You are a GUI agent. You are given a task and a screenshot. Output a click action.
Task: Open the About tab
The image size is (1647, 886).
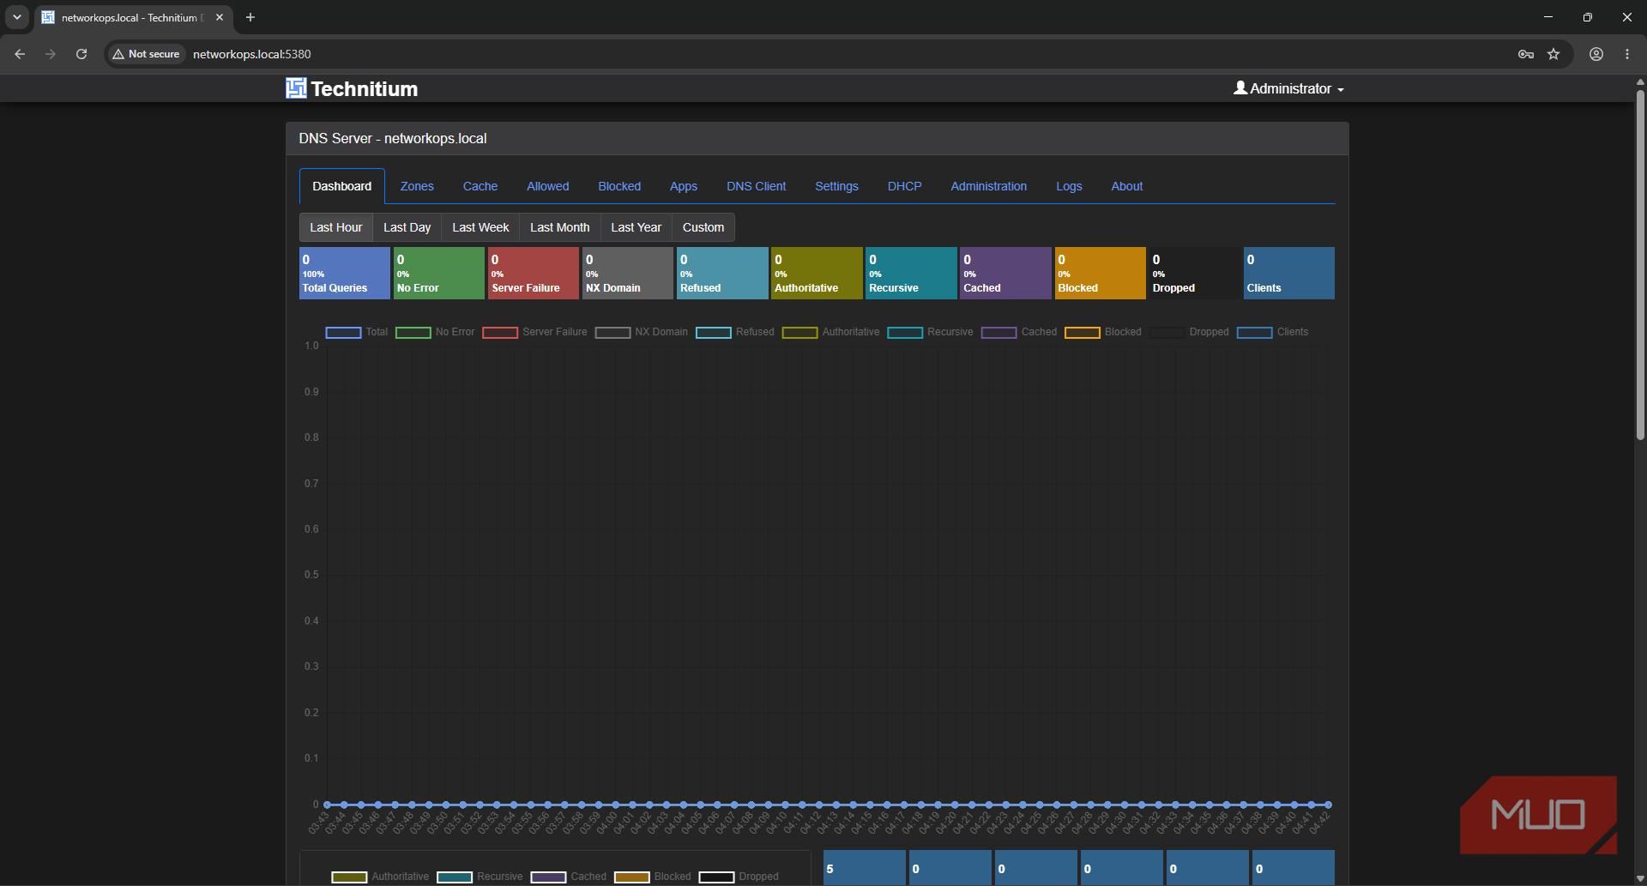1127,186
